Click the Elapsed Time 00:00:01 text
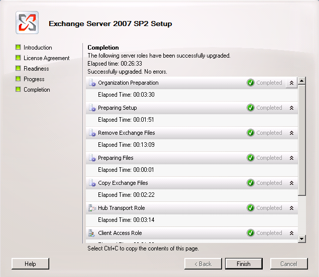 [x=126, y=170]
